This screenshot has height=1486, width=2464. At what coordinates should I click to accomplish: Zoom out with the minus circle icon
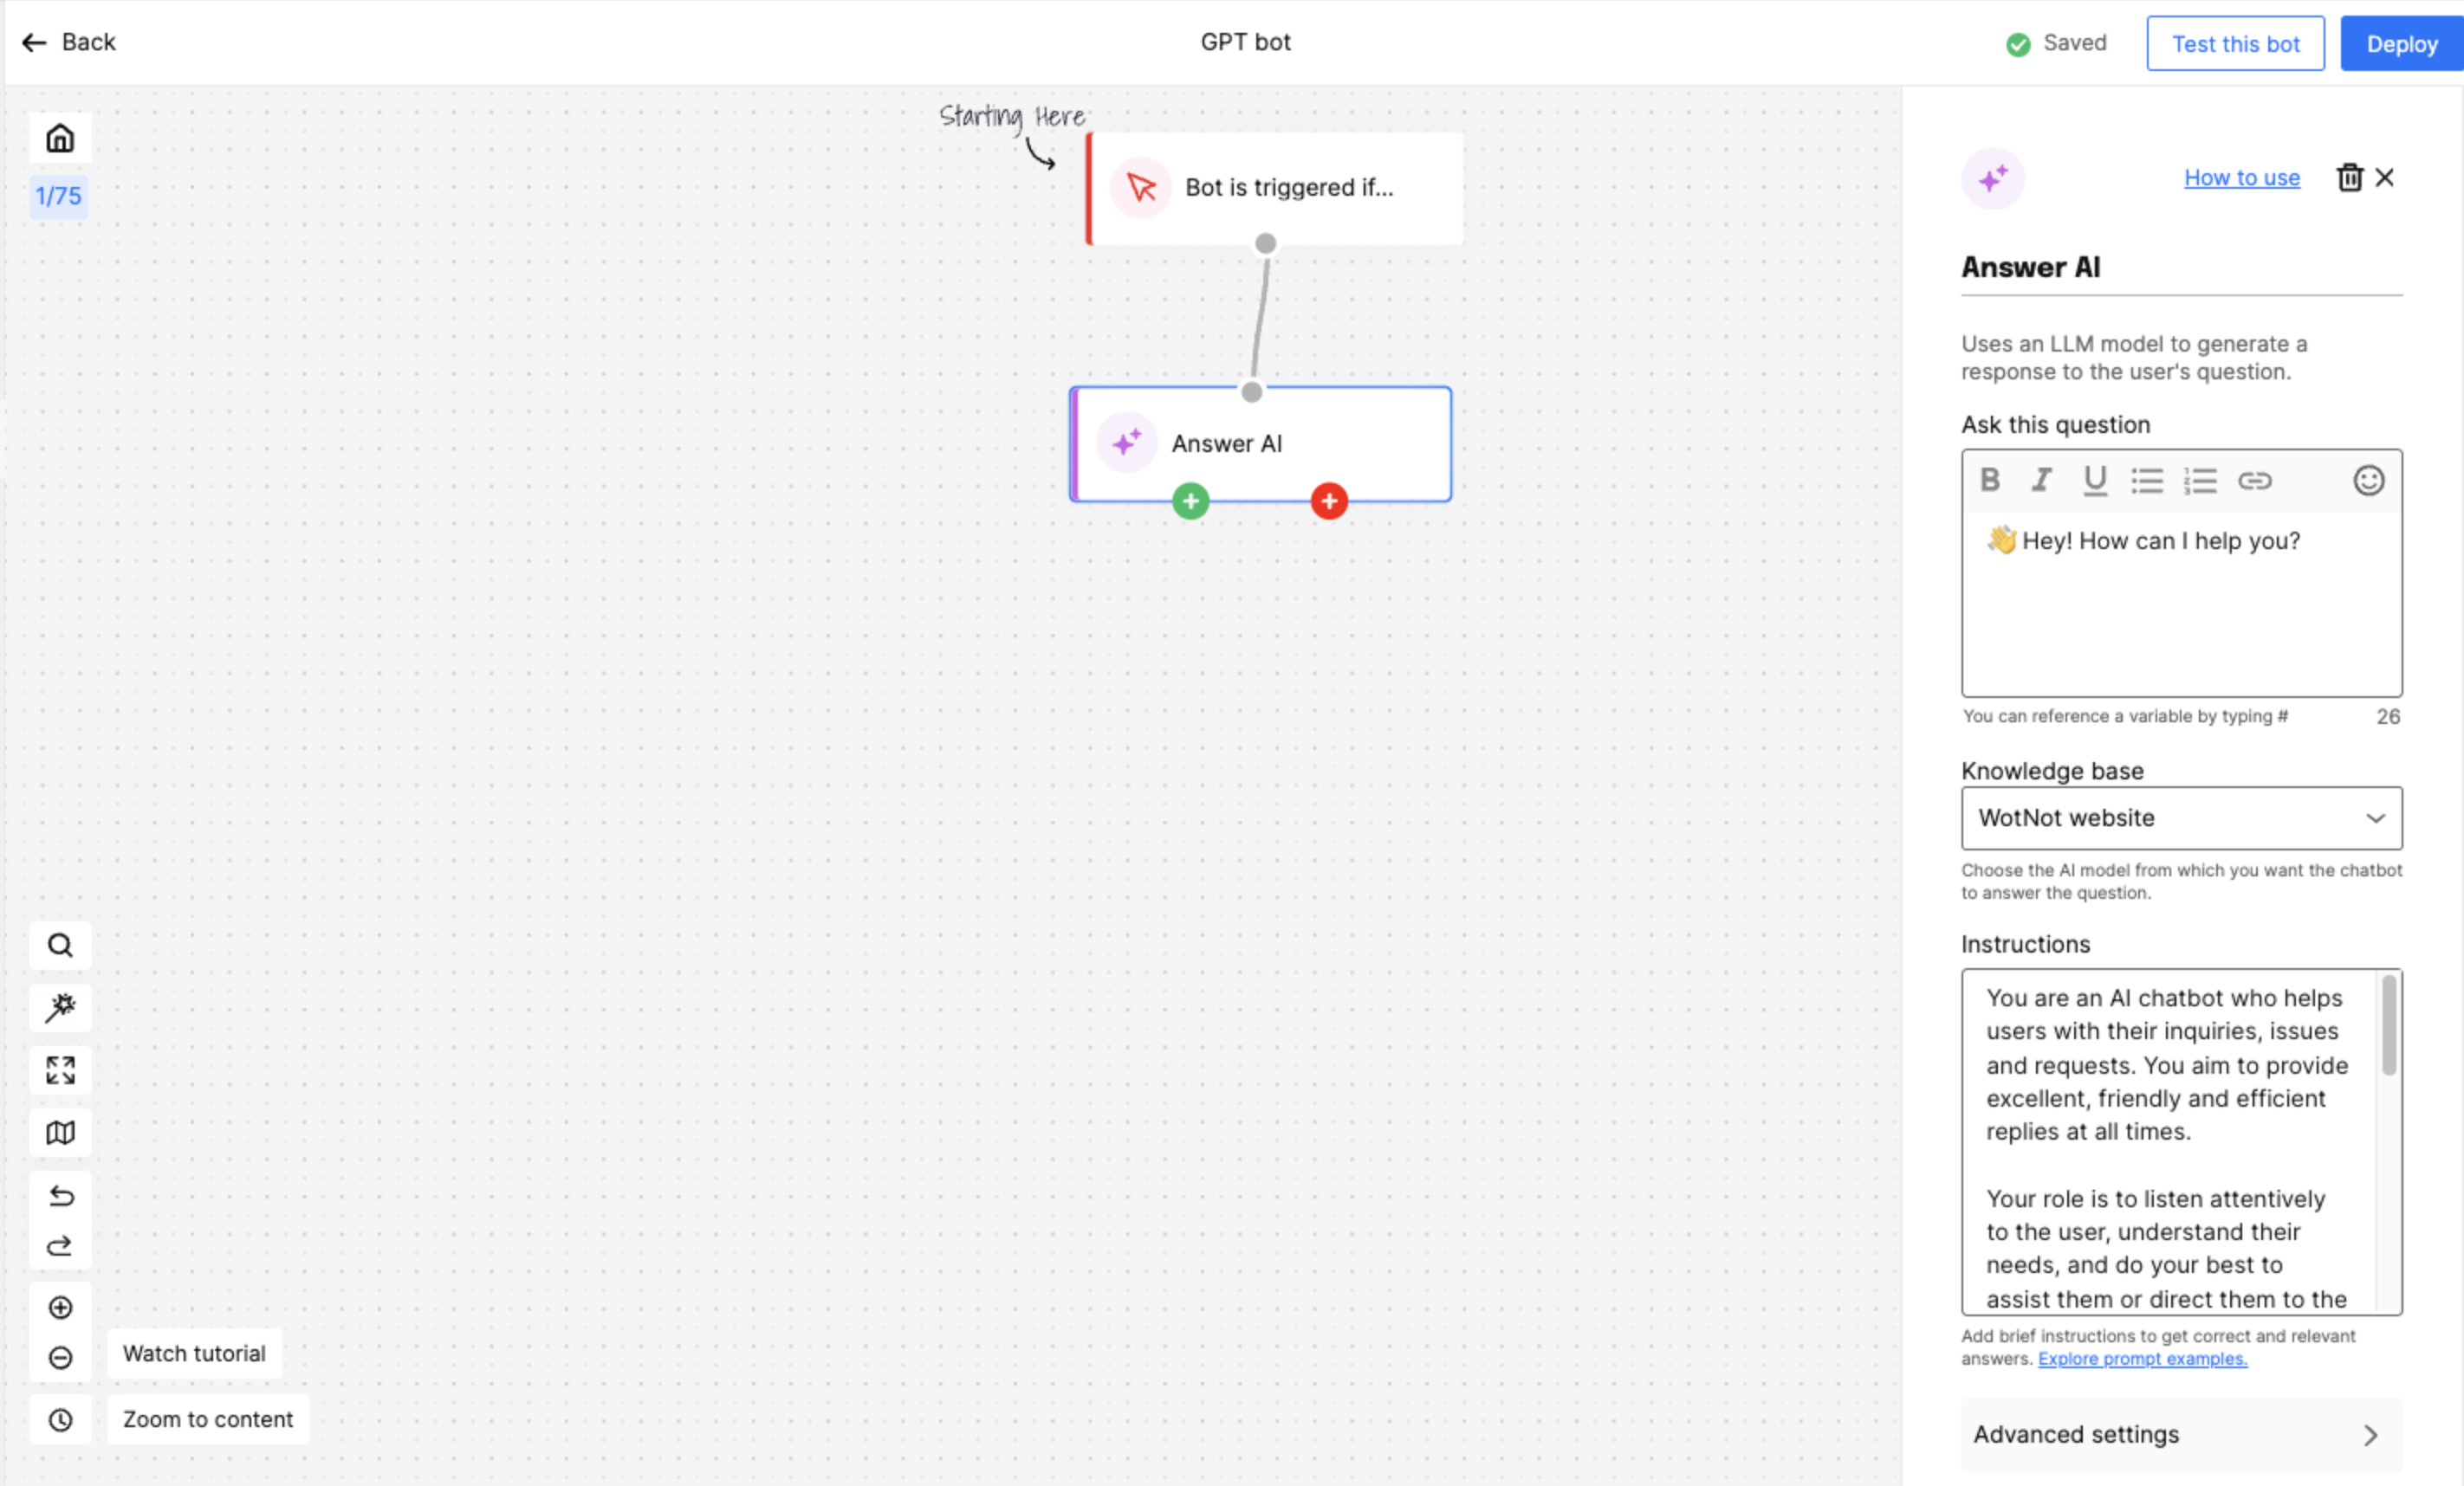(60, 1357)
